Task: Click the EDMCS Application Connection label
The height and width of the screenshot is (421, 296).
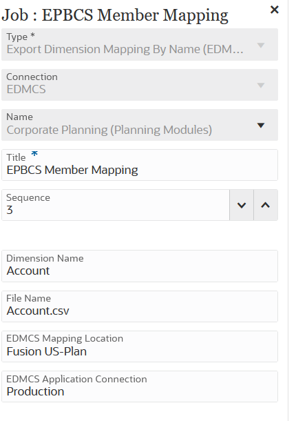Action: tap(76, 379)
